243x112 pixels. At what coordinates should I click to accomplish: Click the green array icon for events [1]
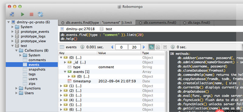pos(70,72)
